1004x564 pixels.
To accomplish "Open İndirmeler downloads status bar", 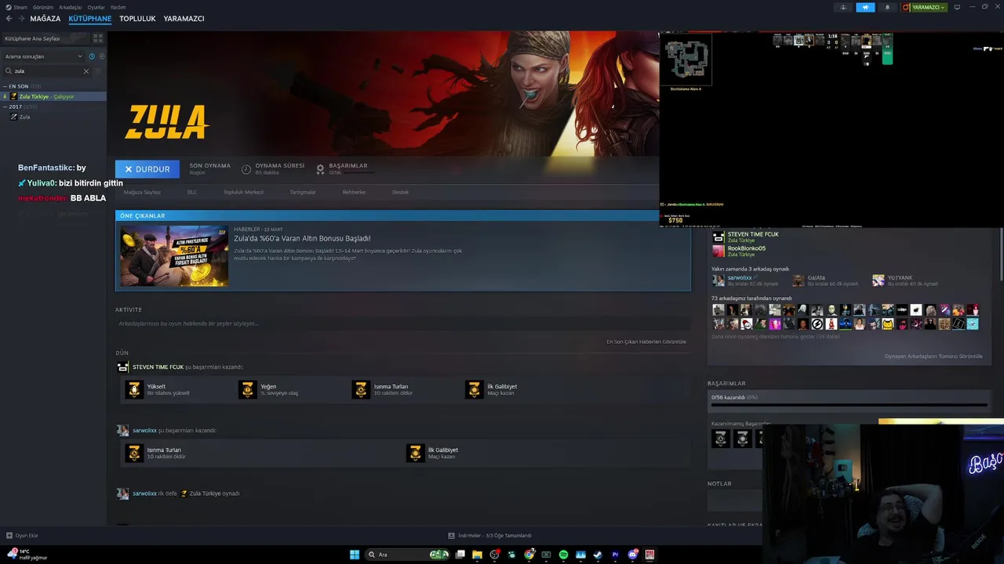I will click(x=490, y=536).
